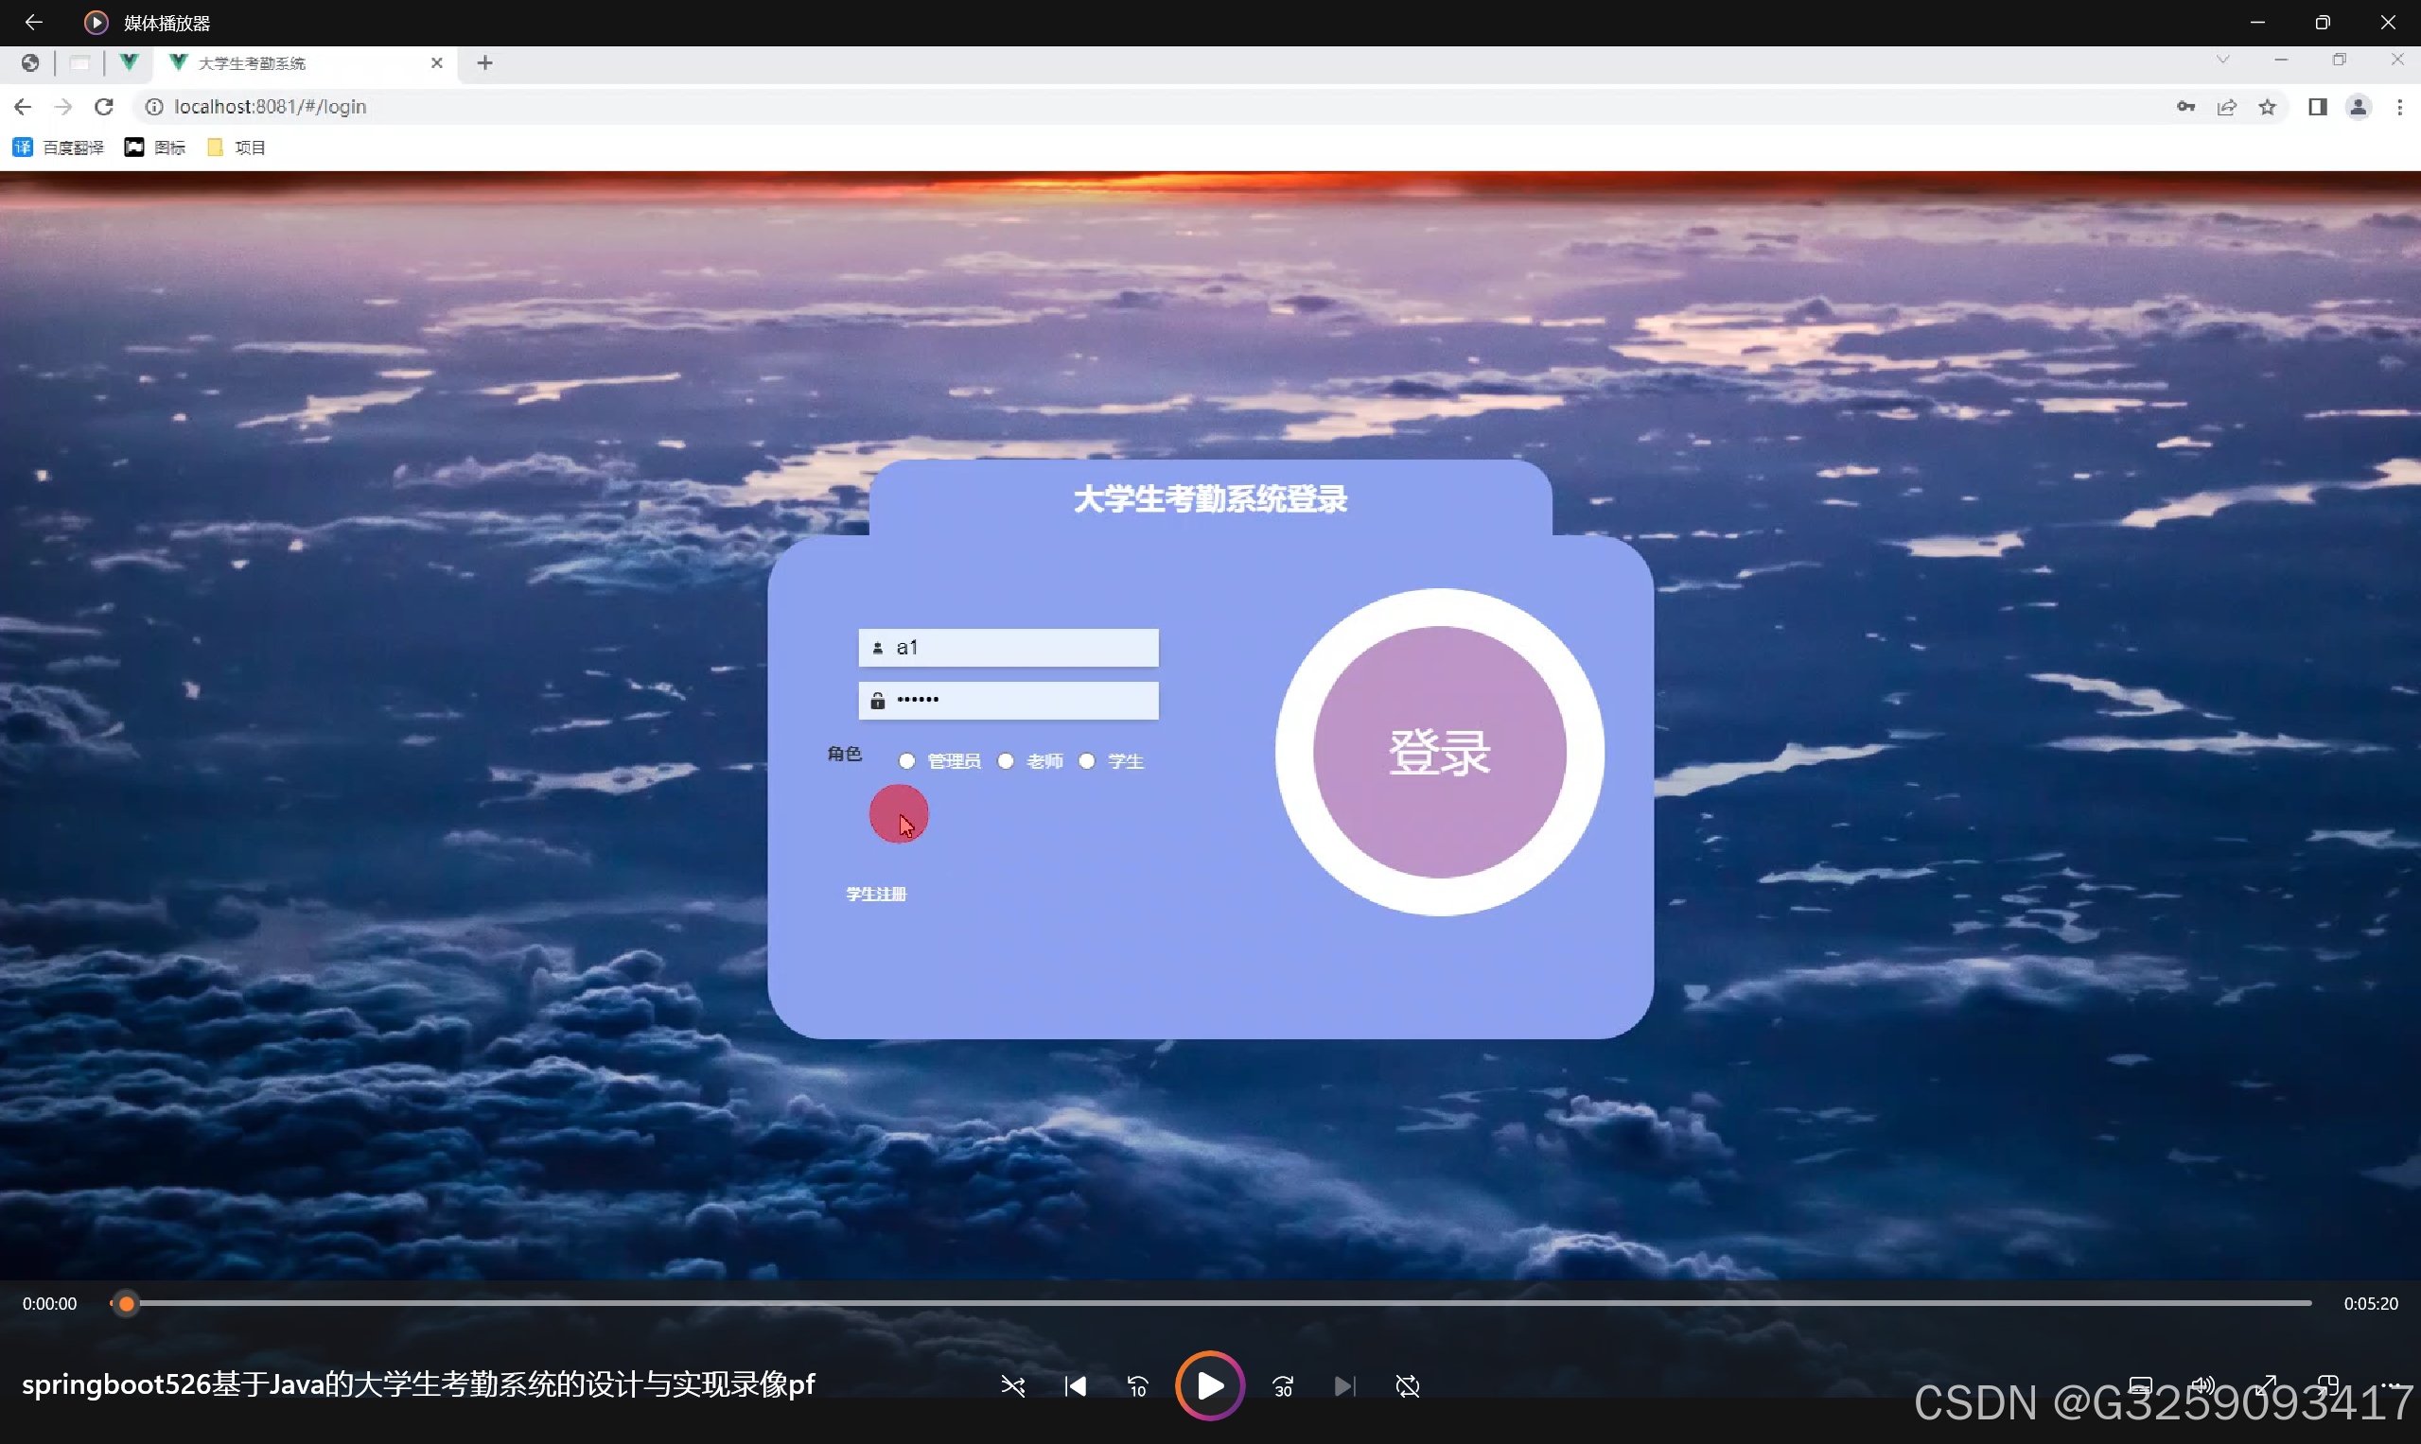Open the browser three-dot menu

click(x=2398, y=107)
